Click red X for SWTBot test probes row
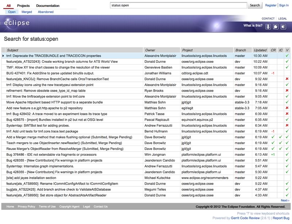This screenshot has width=292, height=224. tap(287, 125)
